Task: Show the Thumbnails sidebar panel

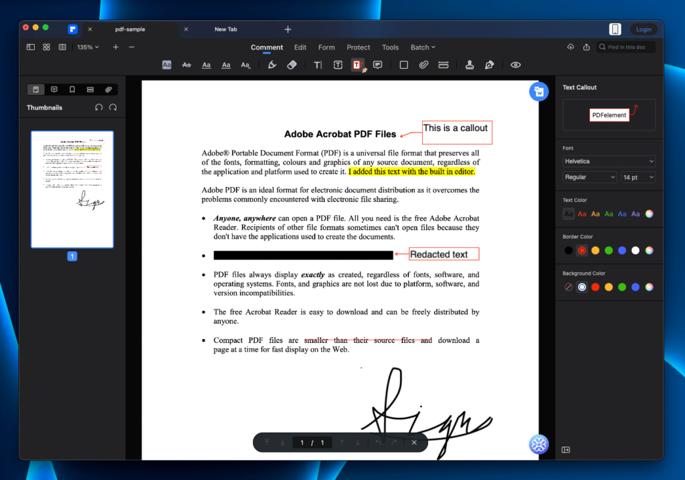Action: (36, 90)
